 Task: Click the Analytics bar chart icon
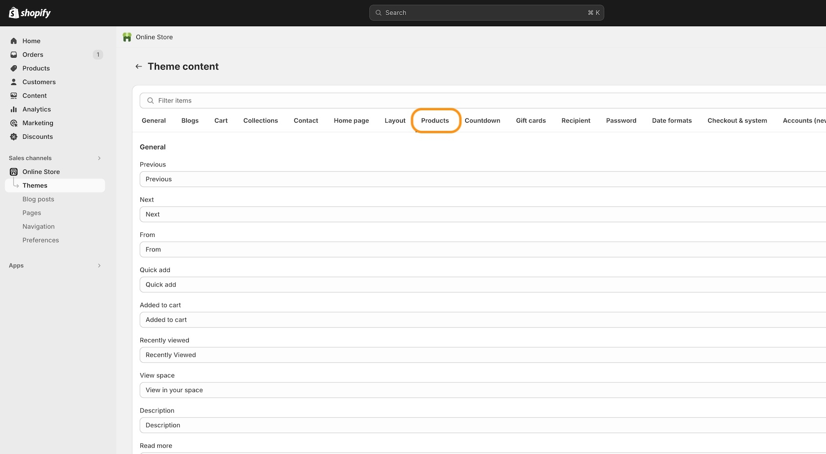[14, 109]
